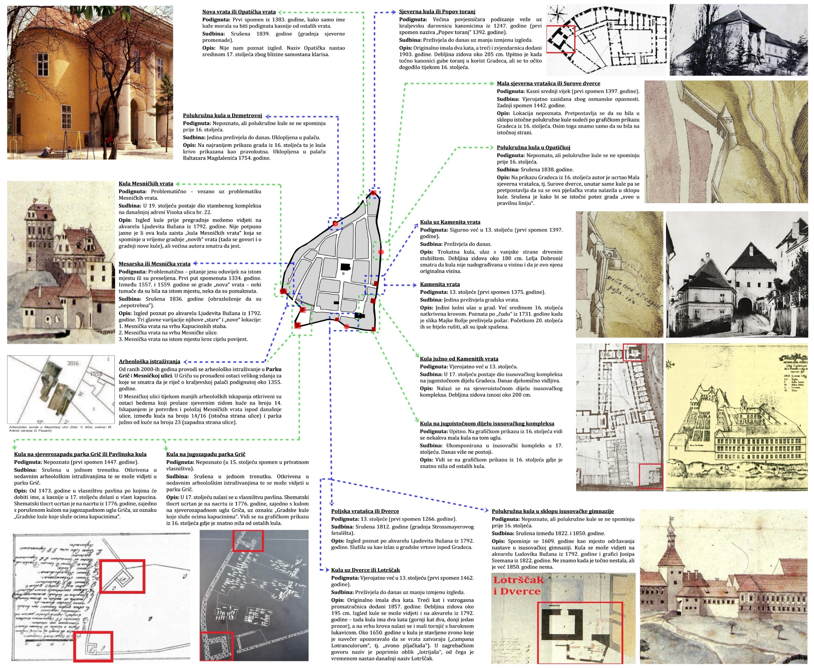Select the 'Nova vrata ili Opatička vrata' heading
Screen dimensions: 814x668
pyautogui.click(x=239, y=12)
